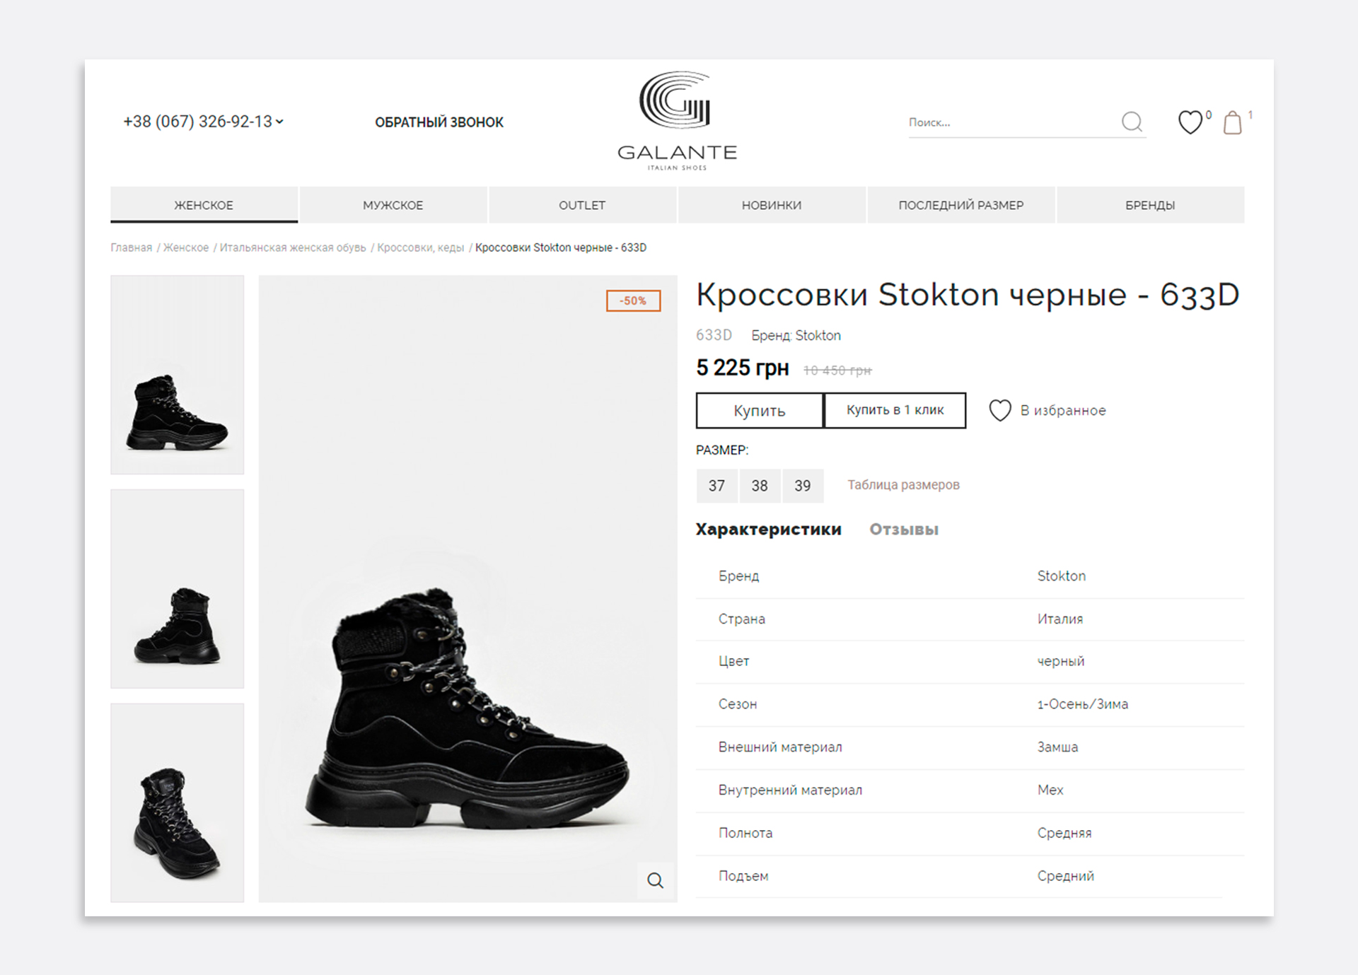Viewport: 1358px width, 975px height.
Task: Select size 37
Action: coord(716,486)
